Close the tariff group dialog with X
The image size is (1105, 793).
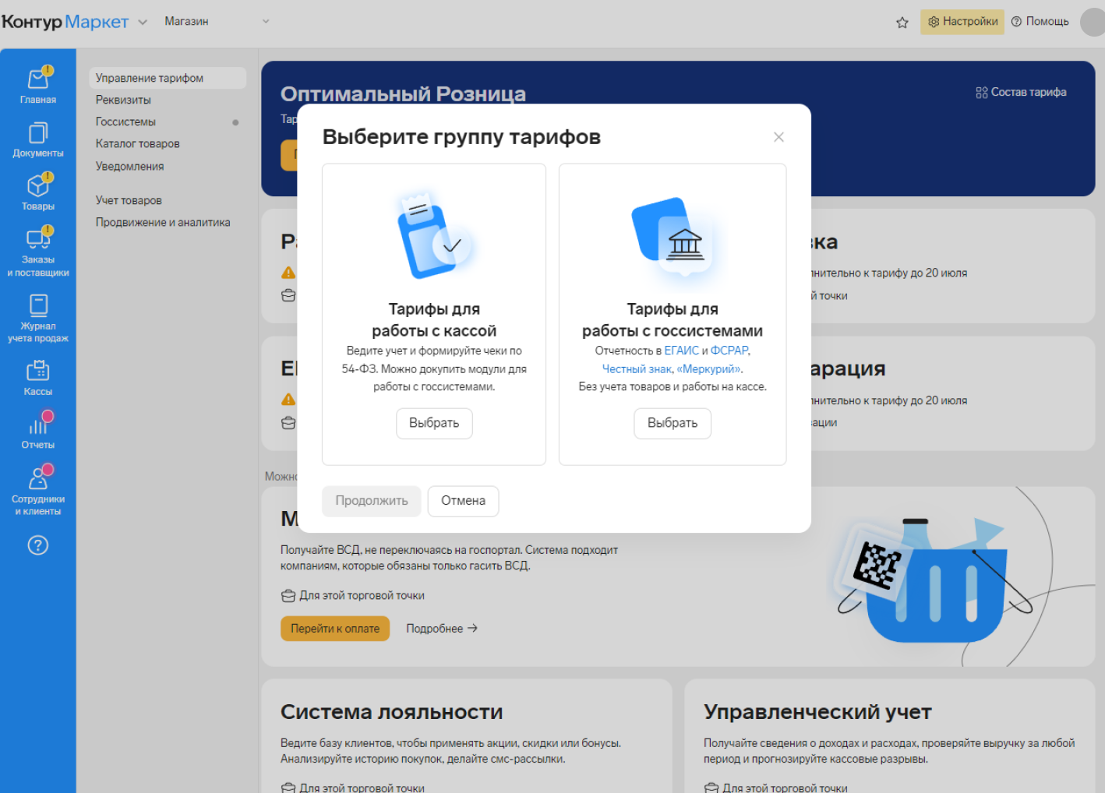click(778, 137)
